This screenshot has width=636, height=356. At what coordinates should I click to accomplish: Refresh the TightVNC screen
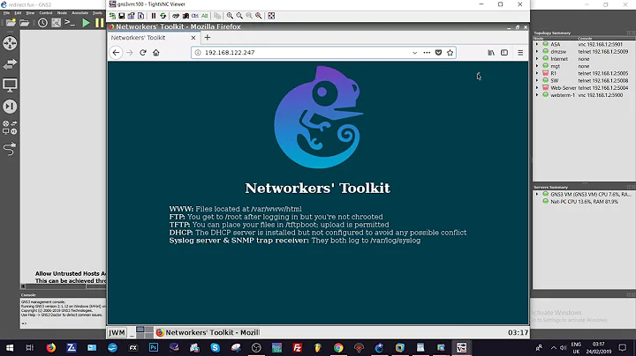pyautogui.click(x=163, y=16)
